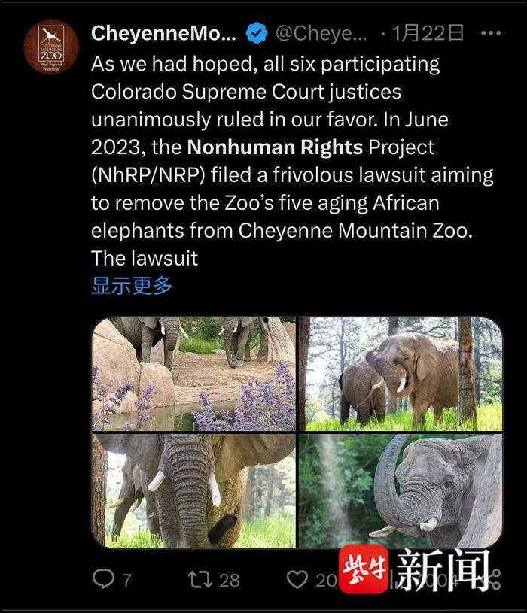Open close-up elephant tusks photo

[193, 491]
